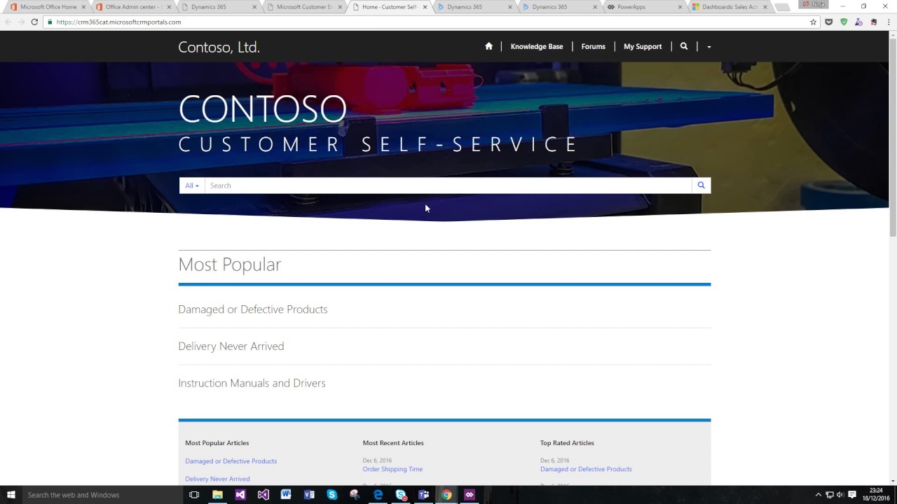
Task: Open the search icon in the portal navbar
Action: pos(684,46)
